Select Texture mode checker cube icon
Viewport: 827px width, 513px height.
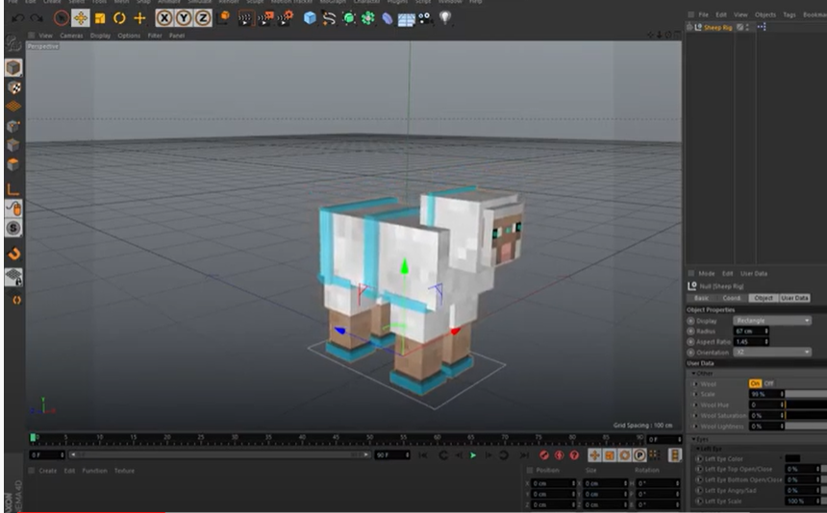13,87
